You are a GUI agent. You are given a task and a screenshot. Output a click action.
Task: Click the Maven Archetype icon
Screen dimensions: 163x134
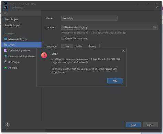click(6, 39)
